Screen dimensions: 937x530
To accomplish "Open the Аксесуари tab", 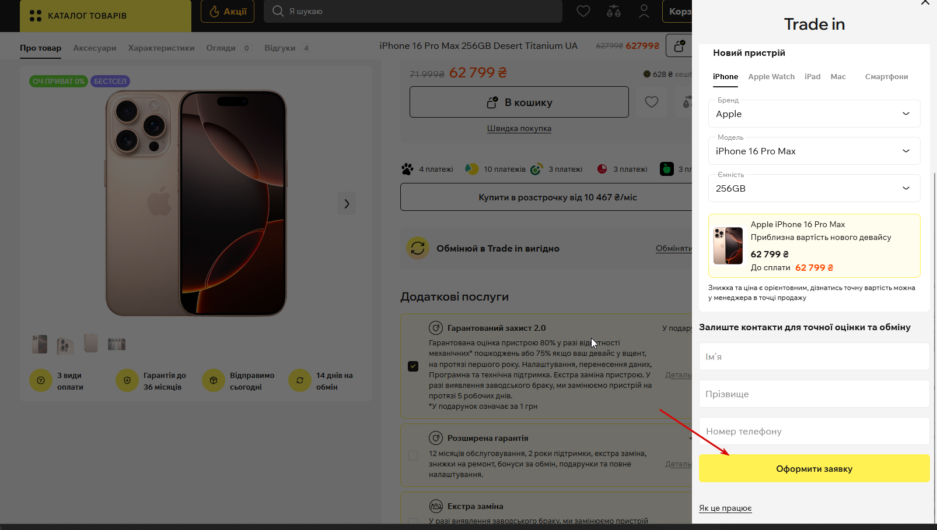I will [95, 48].
